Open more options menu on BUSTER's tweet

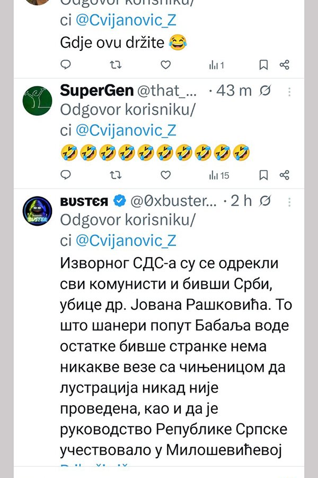pos(290,201)
